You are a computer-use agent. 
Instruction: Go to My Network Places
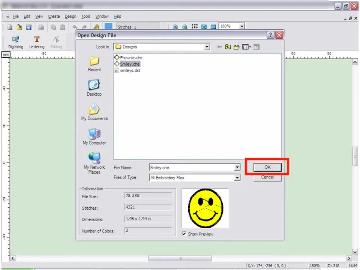(94, 163)
